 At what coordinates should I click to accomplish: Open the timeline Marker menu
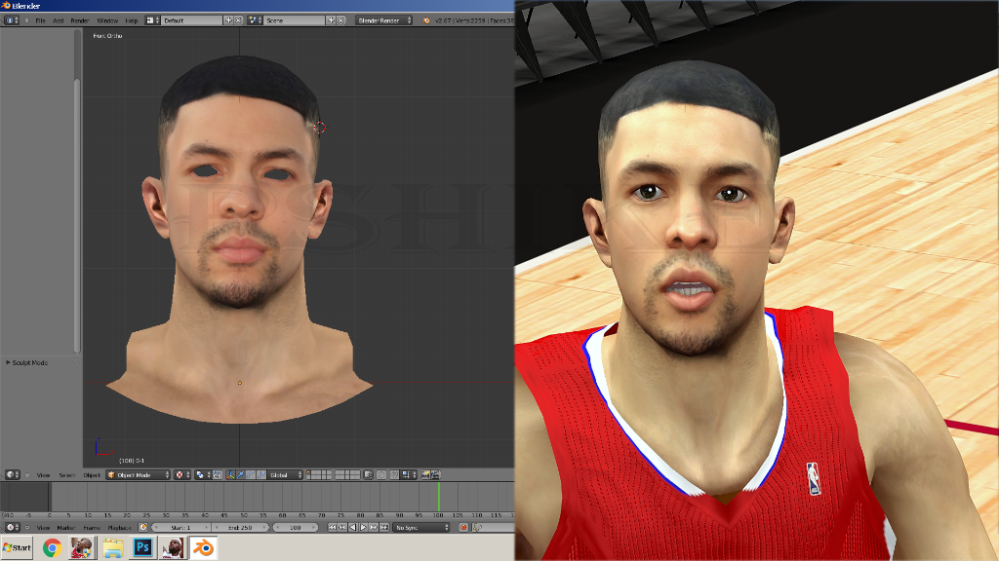tap(66, 527)
